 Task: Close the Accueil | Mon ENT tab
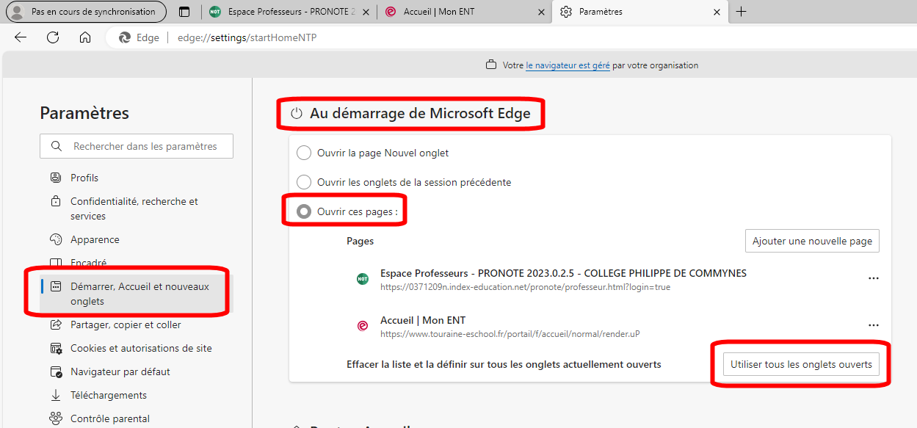pyautogui.click(x=542, y=12)
